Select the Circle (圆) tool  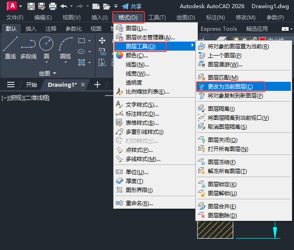click(46, 48)
